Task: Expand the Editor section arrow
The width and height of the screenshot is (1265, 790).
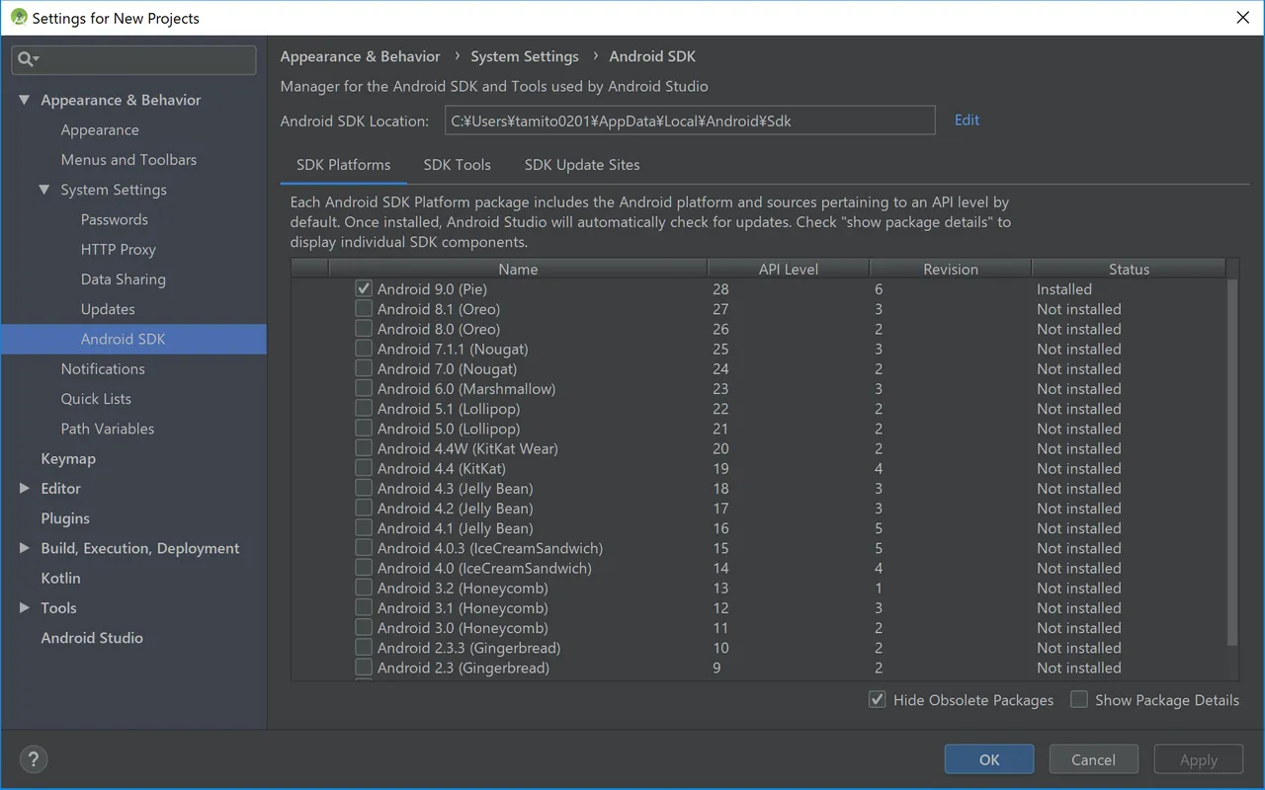Action: click(25, 488)
